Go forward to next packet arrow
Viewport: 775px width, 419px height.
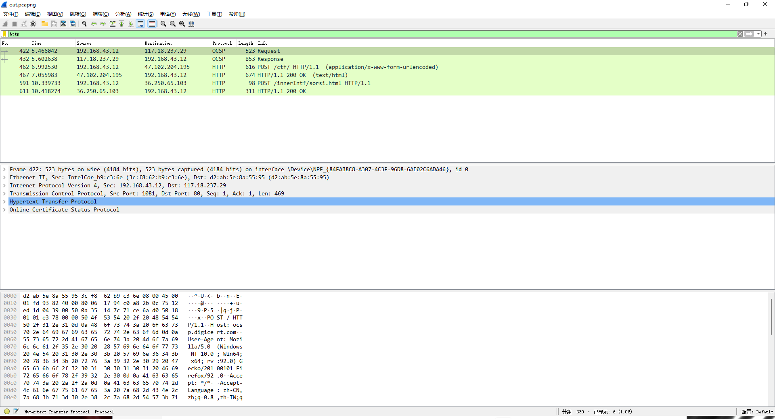103,24
